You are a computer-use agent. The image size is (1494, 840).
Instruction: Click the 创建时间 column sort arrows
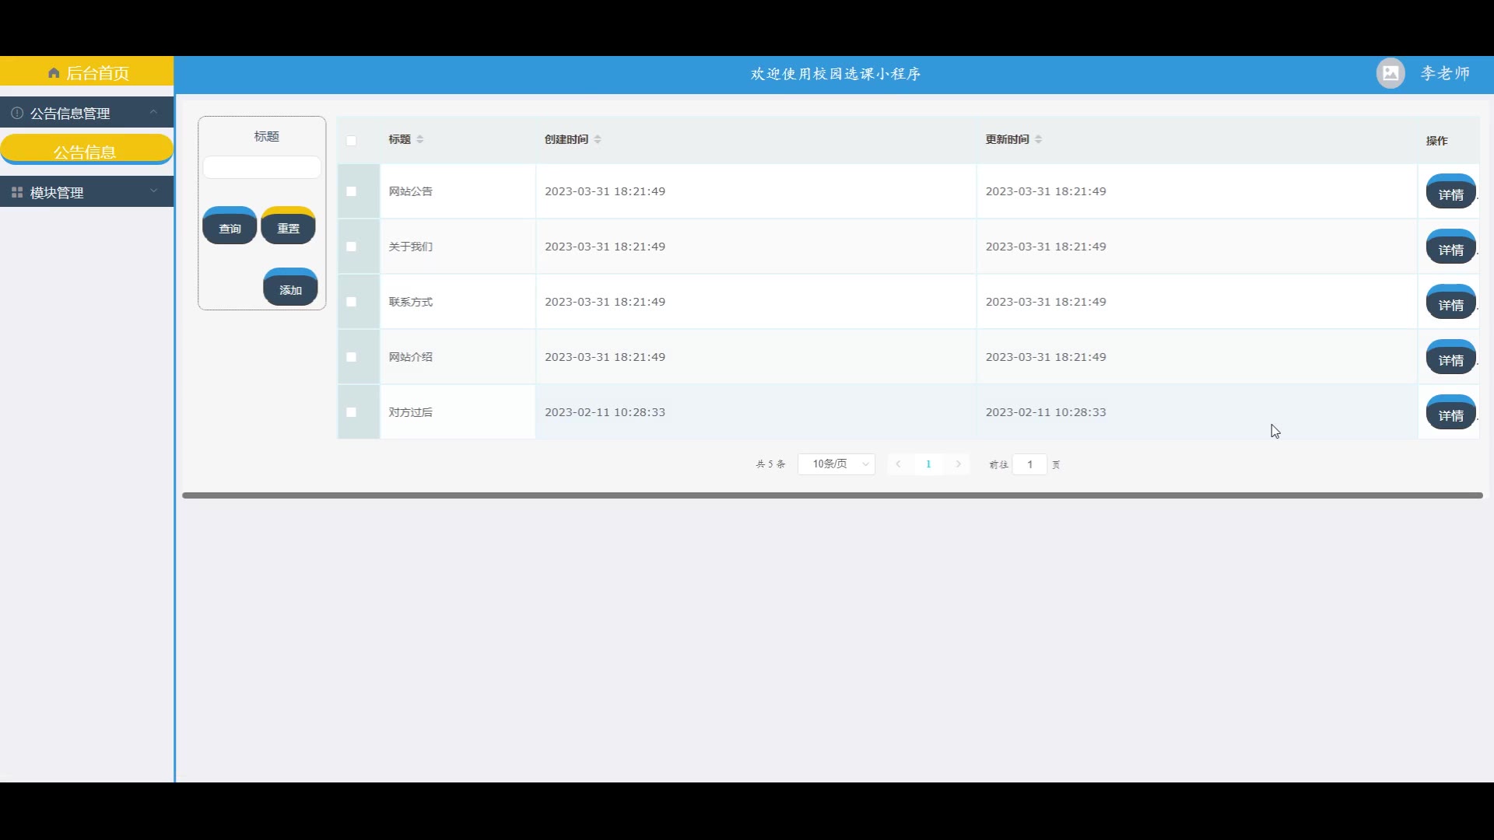[x=598, y=139]
